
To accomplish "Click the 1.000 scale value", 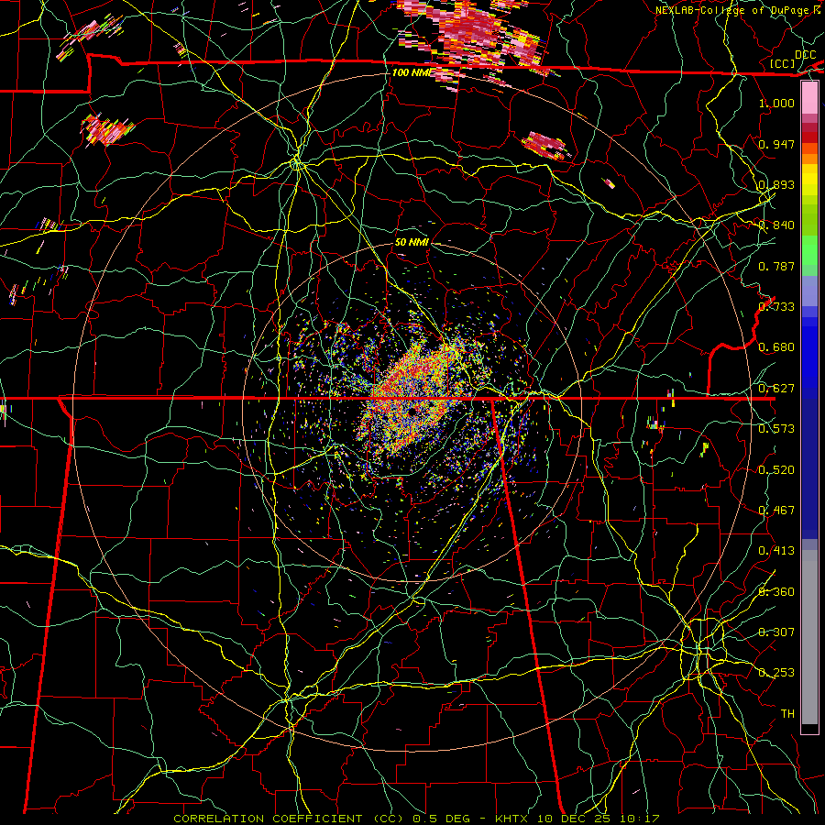I will click(x=776, y=103).
